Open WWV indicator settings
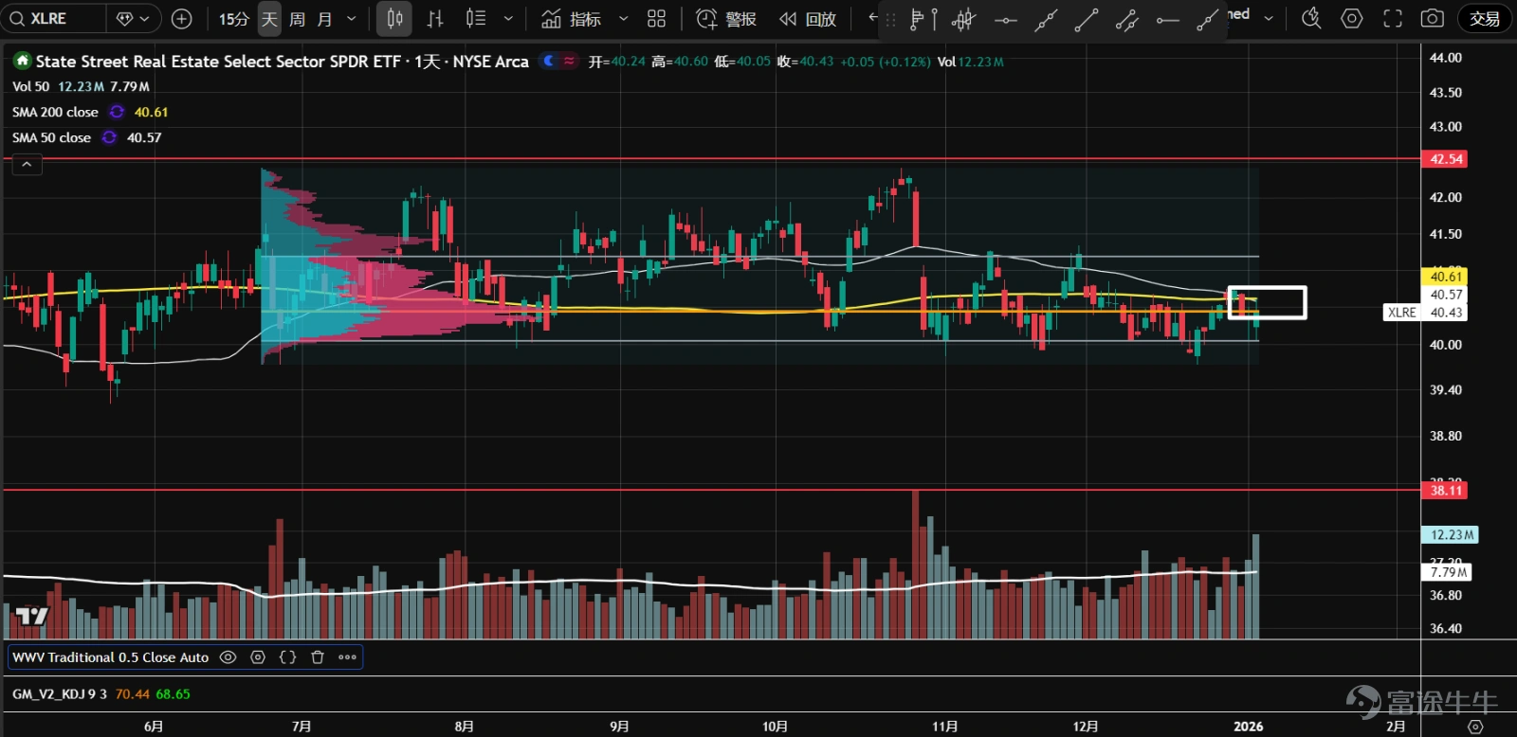 (x=258, y=657)
